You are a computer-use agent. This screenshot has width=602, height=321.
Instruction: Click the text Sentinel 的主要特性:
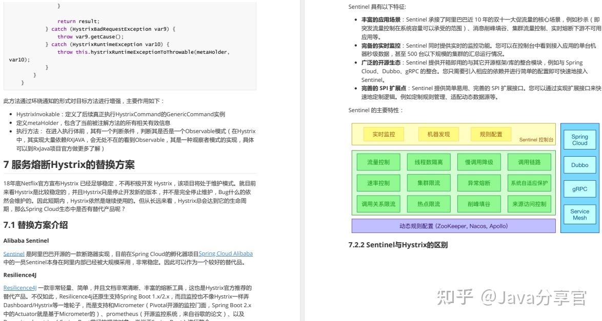click(375, 110)
